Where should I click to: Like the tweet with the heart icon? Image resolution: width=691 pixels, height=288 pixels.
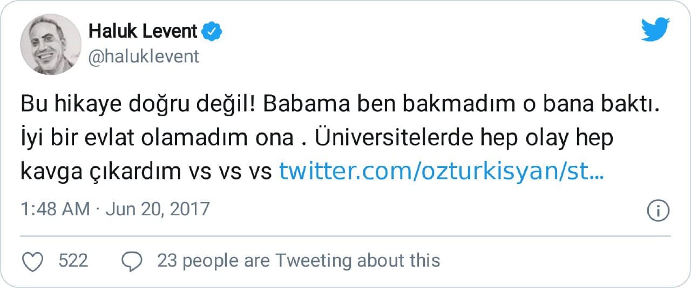pyautogui.click(x=35, y=261)
